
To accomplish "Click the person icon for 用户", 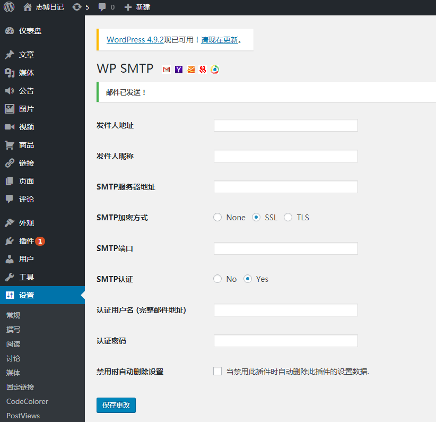I will tap(10, 259).
